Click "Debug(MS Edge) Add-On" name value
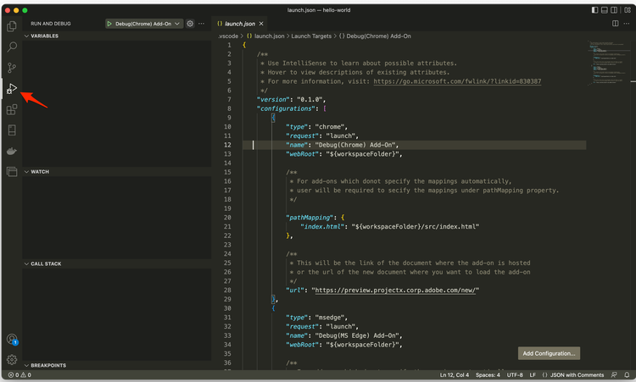 [357, 335]
